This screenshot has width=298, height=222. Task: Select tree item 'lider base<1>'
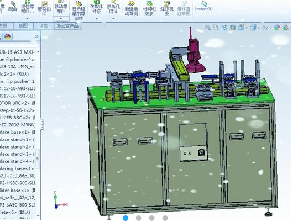[x=18, y=191]
